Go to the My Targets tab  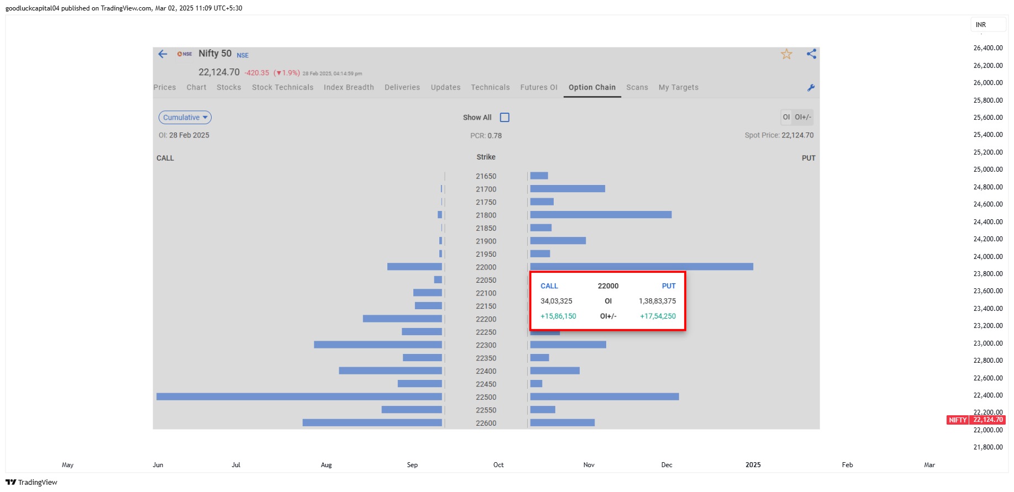coord(679,87)
